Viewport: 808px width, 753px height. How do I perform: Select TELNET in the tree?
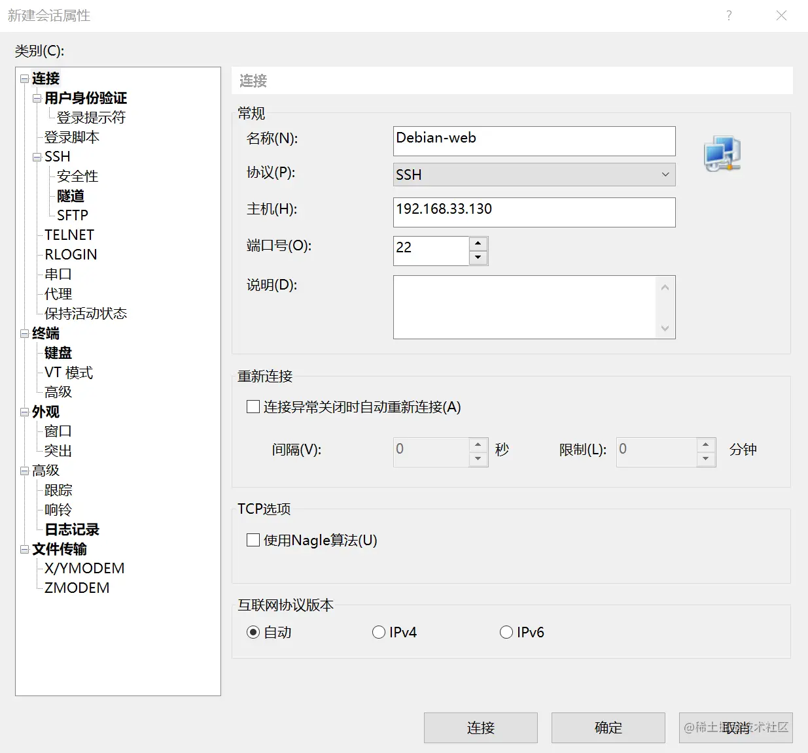click(69, 235)
